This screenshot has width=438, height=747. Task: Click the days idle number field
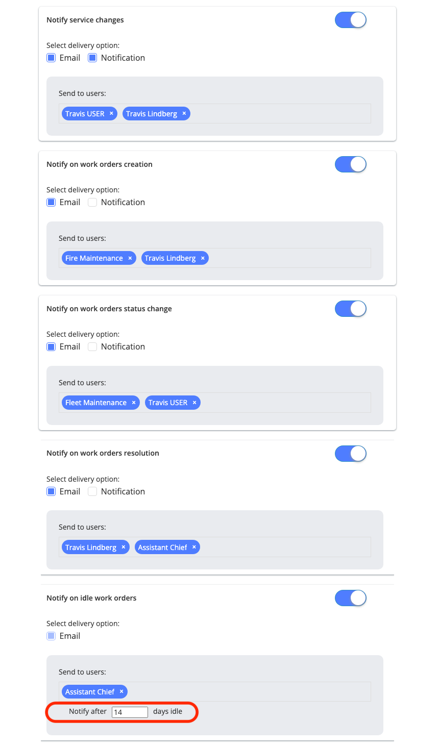tap(130, 712)
